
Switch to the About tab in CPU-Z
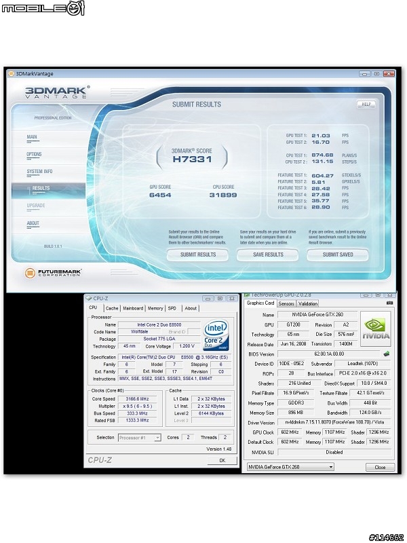click(191, 308)
